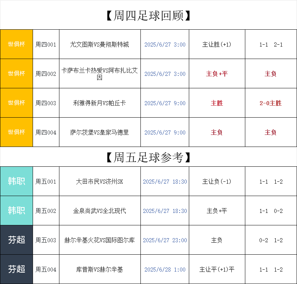The height and width of the screenshot is (284, 297).
Task: Click the 9:00 kickoff time for 周四003
Action: tap(165, 103)
